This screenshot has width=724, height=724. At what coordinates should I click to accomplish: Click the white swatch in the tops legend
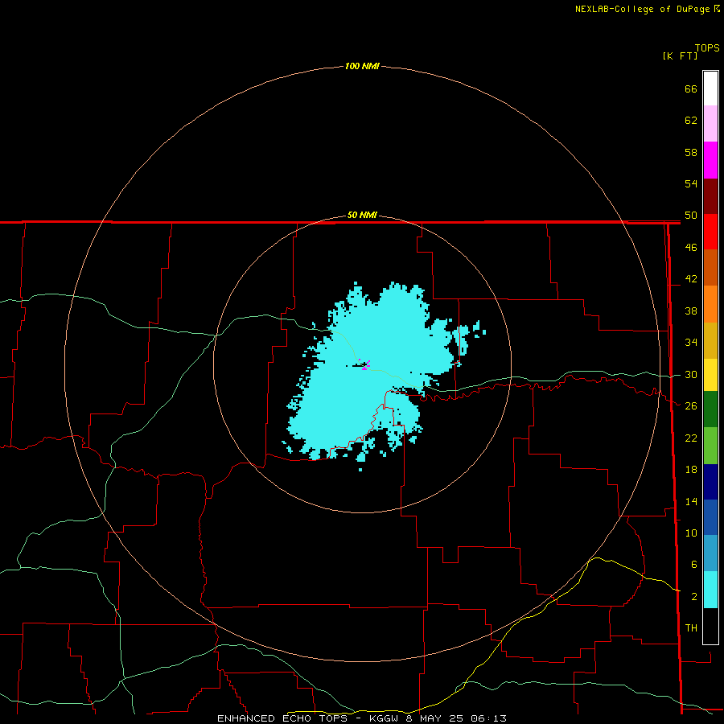coord(710,88)
